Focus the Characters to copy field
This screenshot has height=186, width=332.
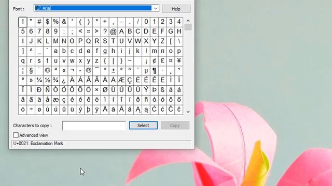[x=94, y=126]
